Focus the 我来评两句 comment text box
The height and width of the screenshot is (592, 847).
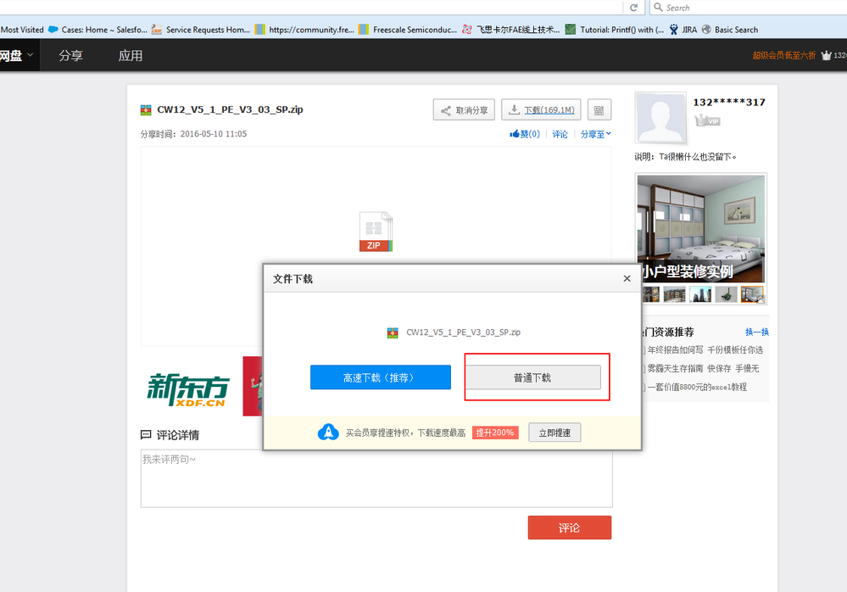pos(376,478)
